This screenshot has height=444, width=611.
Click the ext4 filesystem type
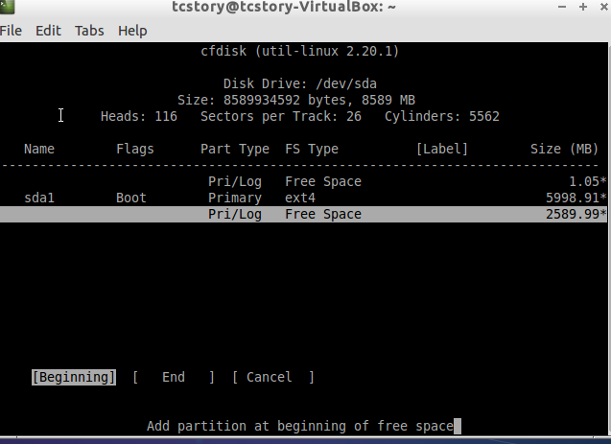tap(300, 198)
